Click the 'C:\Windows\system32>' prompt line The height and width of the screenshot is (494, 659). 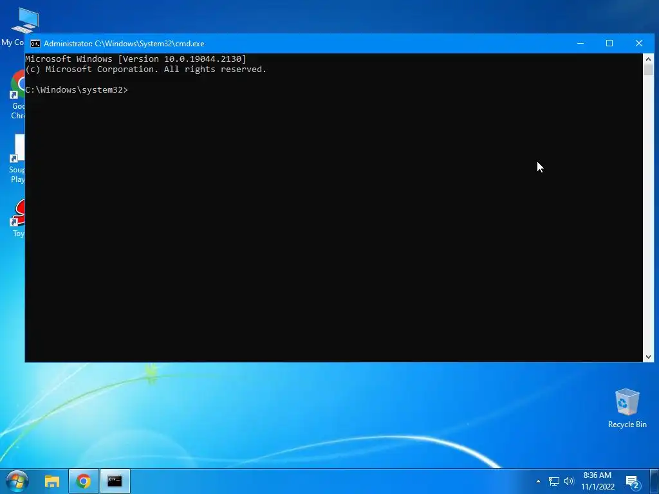(x=77, y=90)
